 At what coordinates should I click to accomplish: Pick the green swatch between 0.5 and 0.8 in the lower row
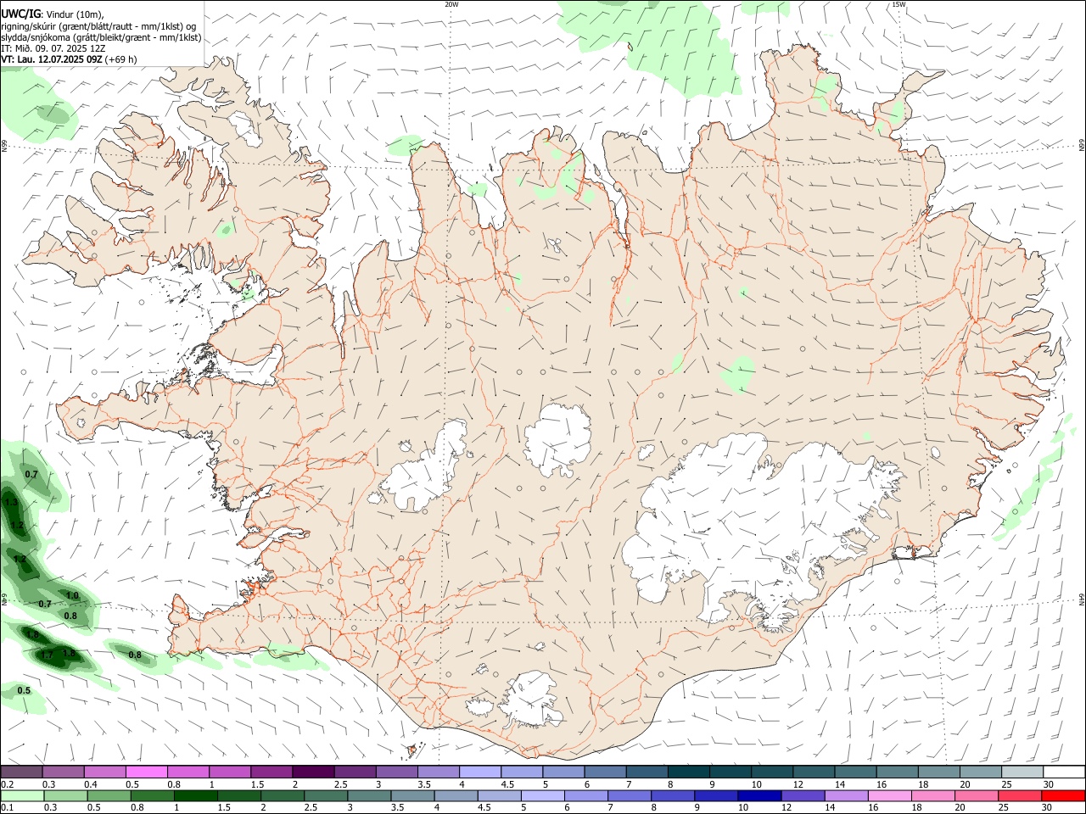109,796
